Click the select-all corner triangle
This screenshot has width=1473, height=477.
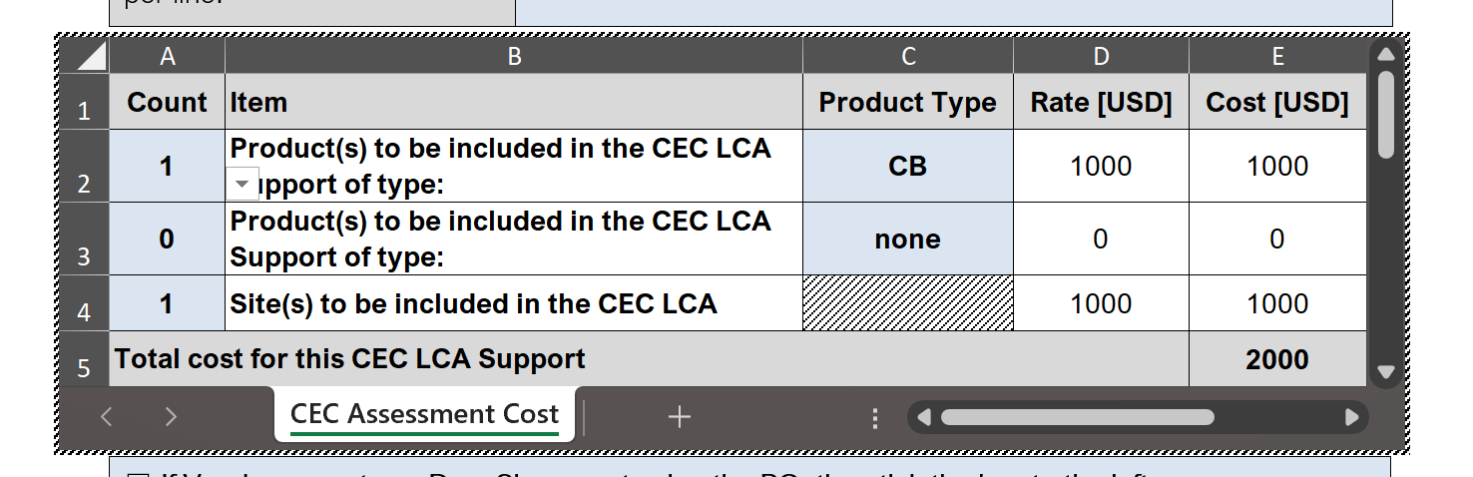coord(91,57)
